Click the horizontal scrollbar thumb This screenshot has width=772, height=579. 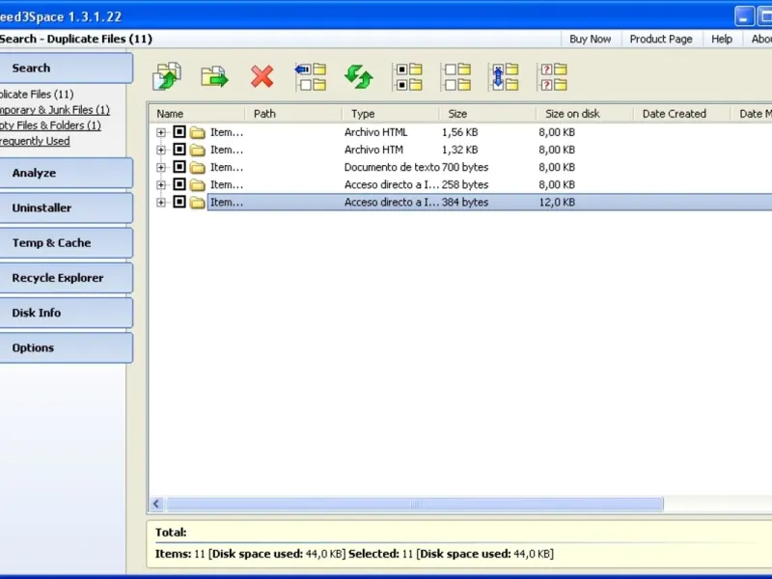tap(415, 504)
